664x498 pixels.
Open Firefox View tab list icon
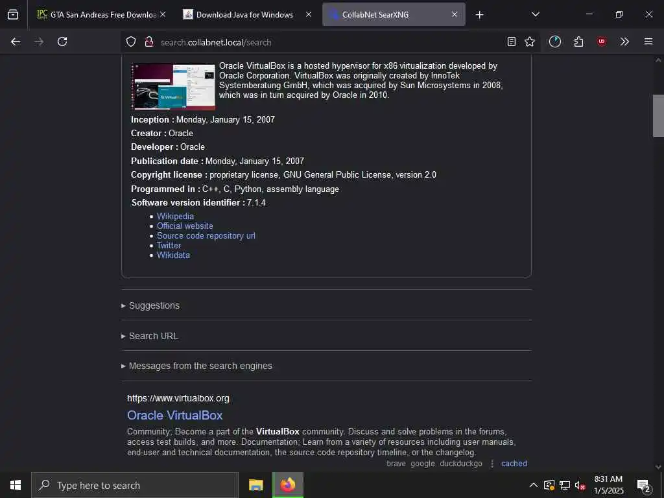coord(13,14)
